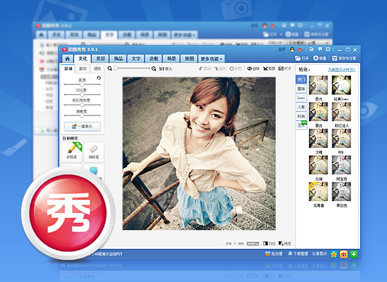This screenshot has width=387, height=282.
Task: Click the 一键美化 button
Action: click(x=82, y=126)
